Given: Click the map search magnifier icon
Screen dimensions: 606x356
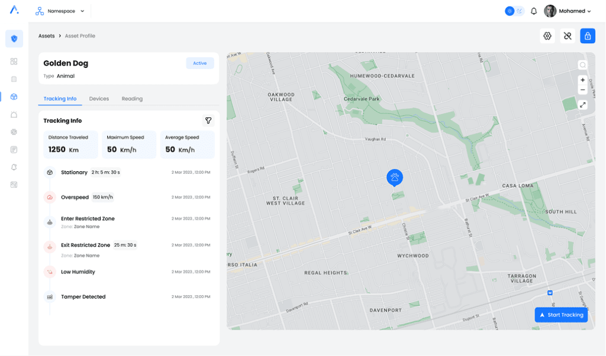Looking at the screenshot, I should pyautogui.click(x=583, y=65).
